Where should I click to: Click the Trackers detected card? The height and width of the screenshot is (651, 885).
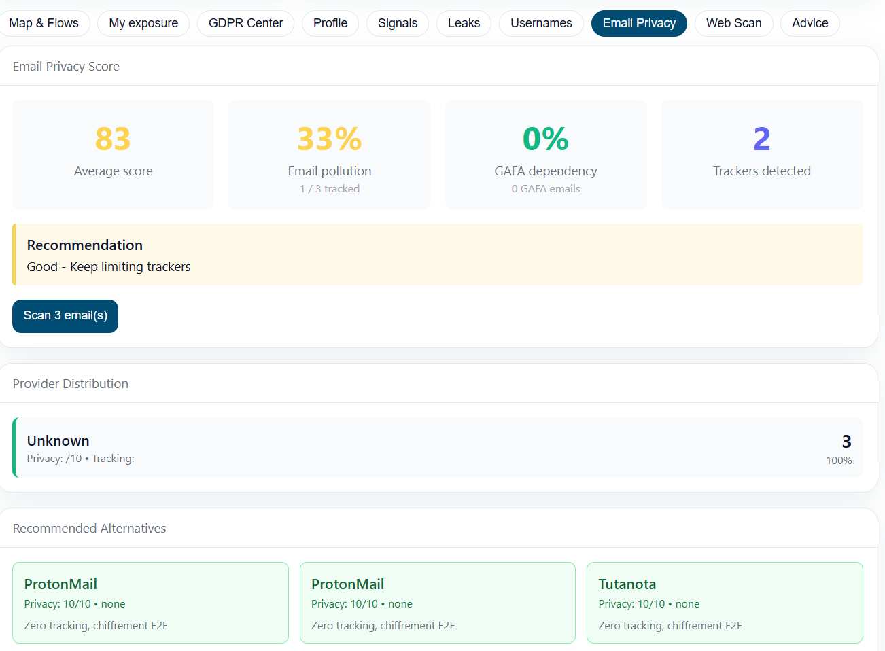click(761, 154)
